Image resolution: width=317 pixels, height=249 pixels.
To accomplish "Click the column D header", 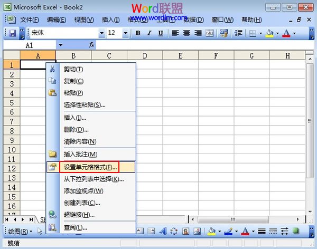I will [145, 55].
